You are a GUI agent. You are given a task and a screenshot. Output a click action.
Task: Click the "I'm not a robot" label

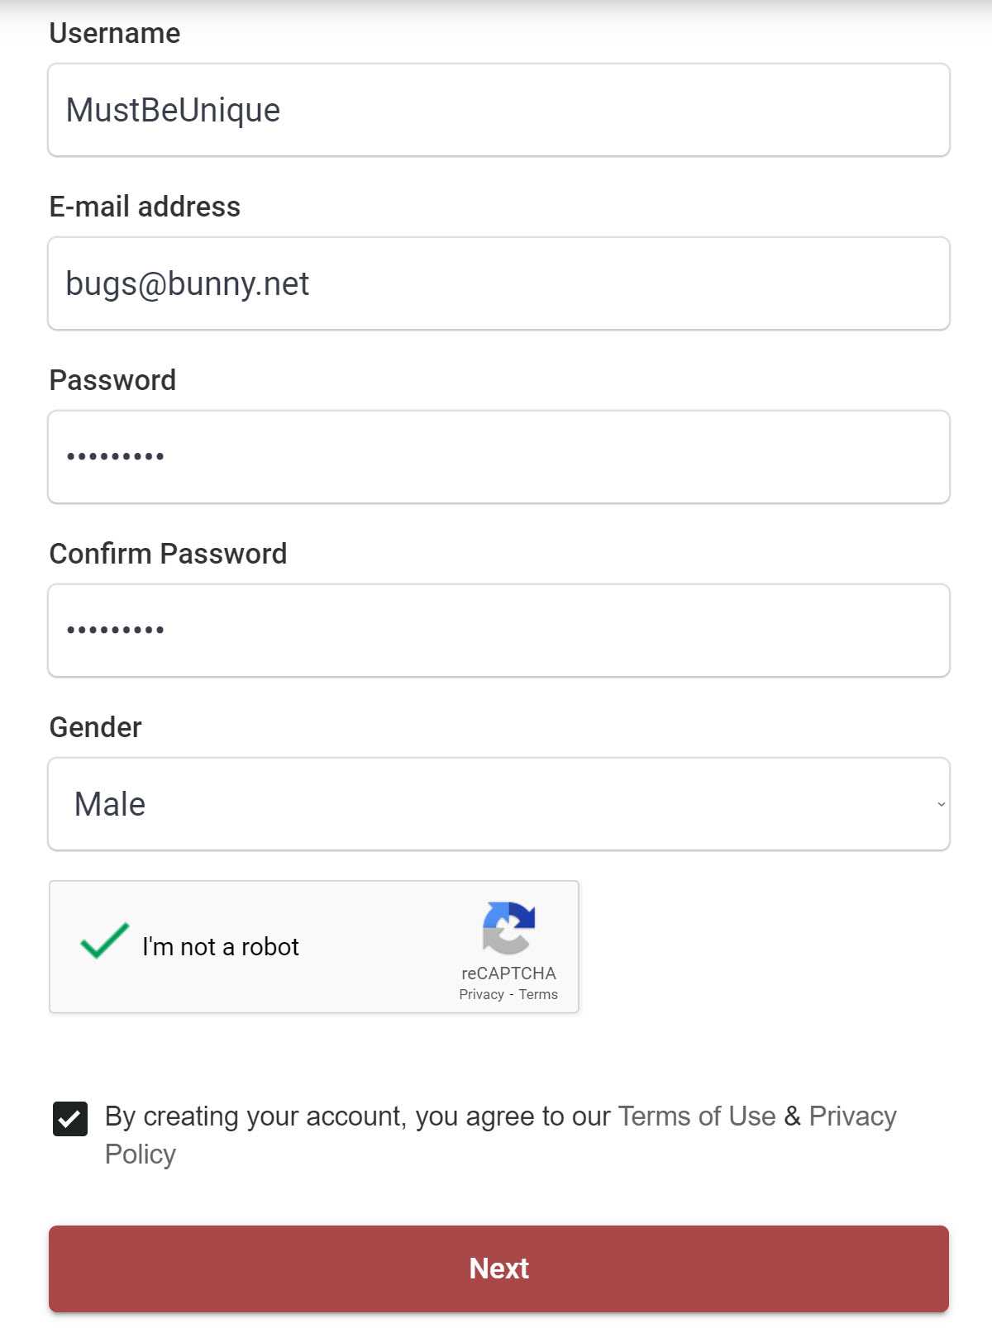tap(221, 946)
